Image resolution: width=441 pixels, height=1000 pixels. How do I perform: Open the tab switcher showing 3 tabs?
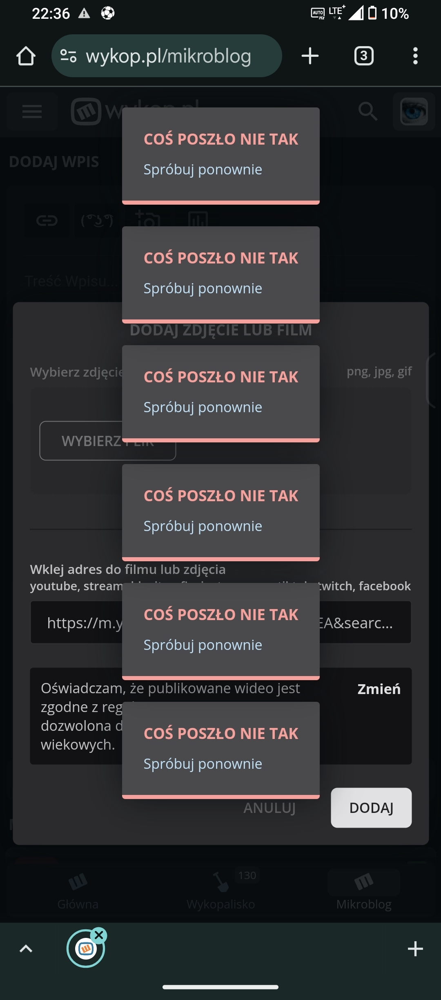364,56
